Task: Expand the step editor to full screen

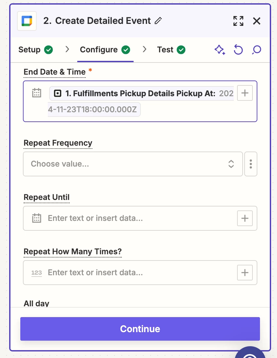Action: (238, 21)
